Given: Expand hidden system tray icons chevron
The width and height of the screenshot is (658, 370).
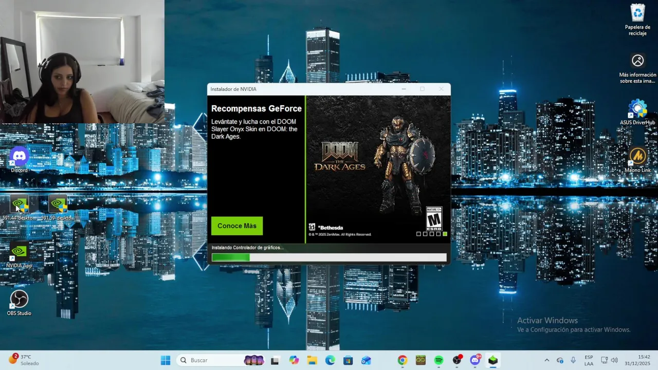Looking at the screenshot, I should coord(546,360).
